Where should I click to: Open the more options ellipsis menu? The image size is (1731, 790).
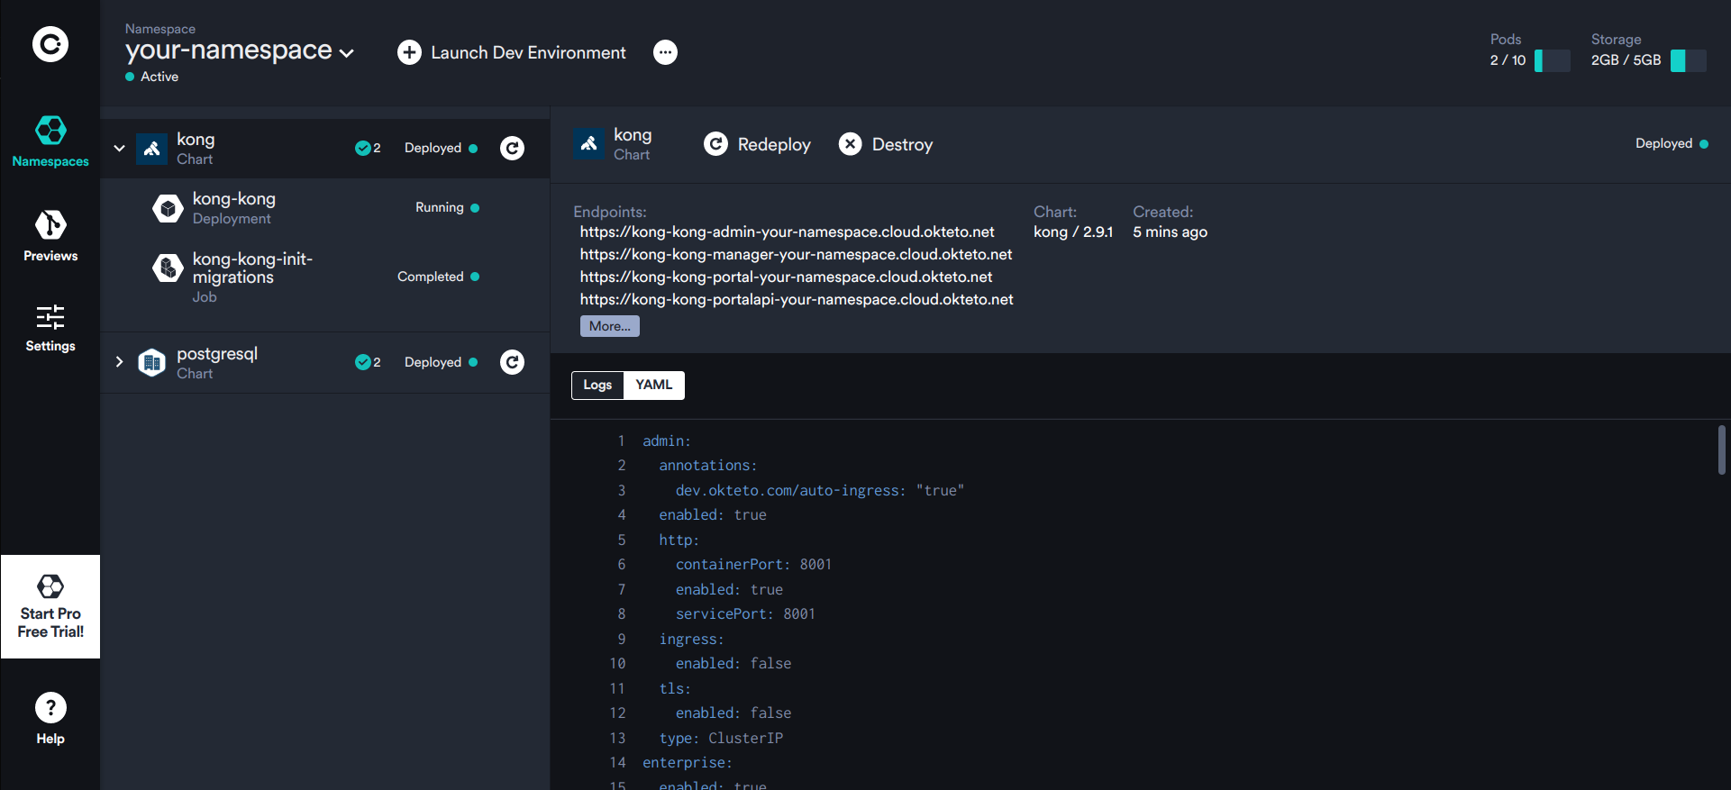click(x=665, y=52)
